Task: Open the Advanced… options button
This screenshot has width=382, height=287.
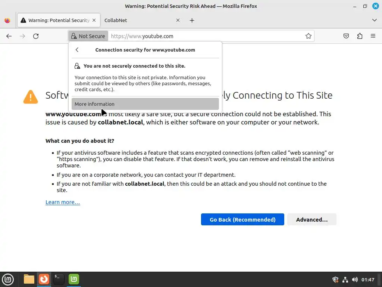Action: (312, 219)
